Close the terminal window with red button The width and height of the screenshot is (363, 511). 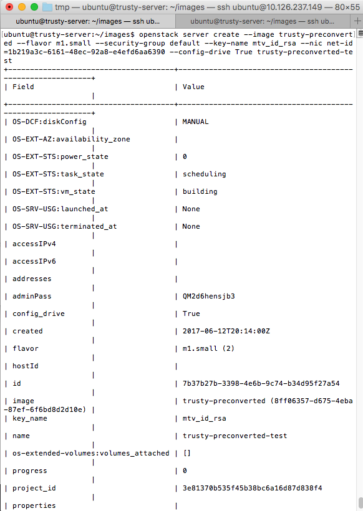pos(9,7)
